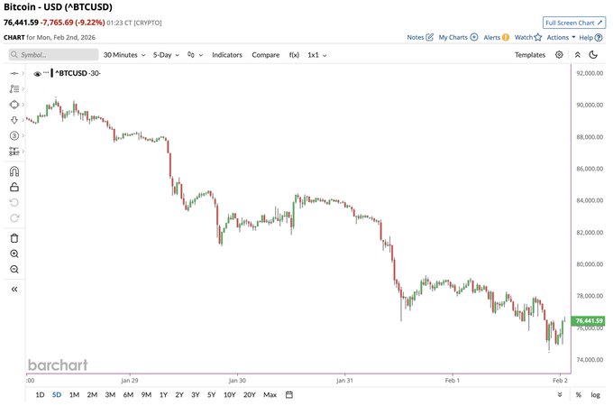This screenshot has height=406, width=613.
Task: Toggle ^BTCUSD series visibility eye
Action: click(x=37, y=73)
